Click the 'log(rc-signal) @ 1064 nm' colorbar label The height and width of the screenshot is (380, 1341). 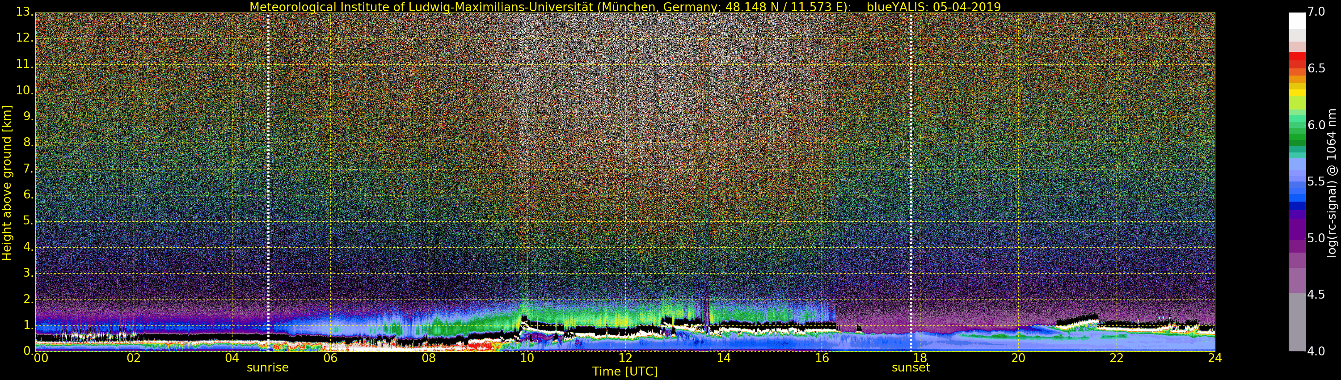point(1332,183)
